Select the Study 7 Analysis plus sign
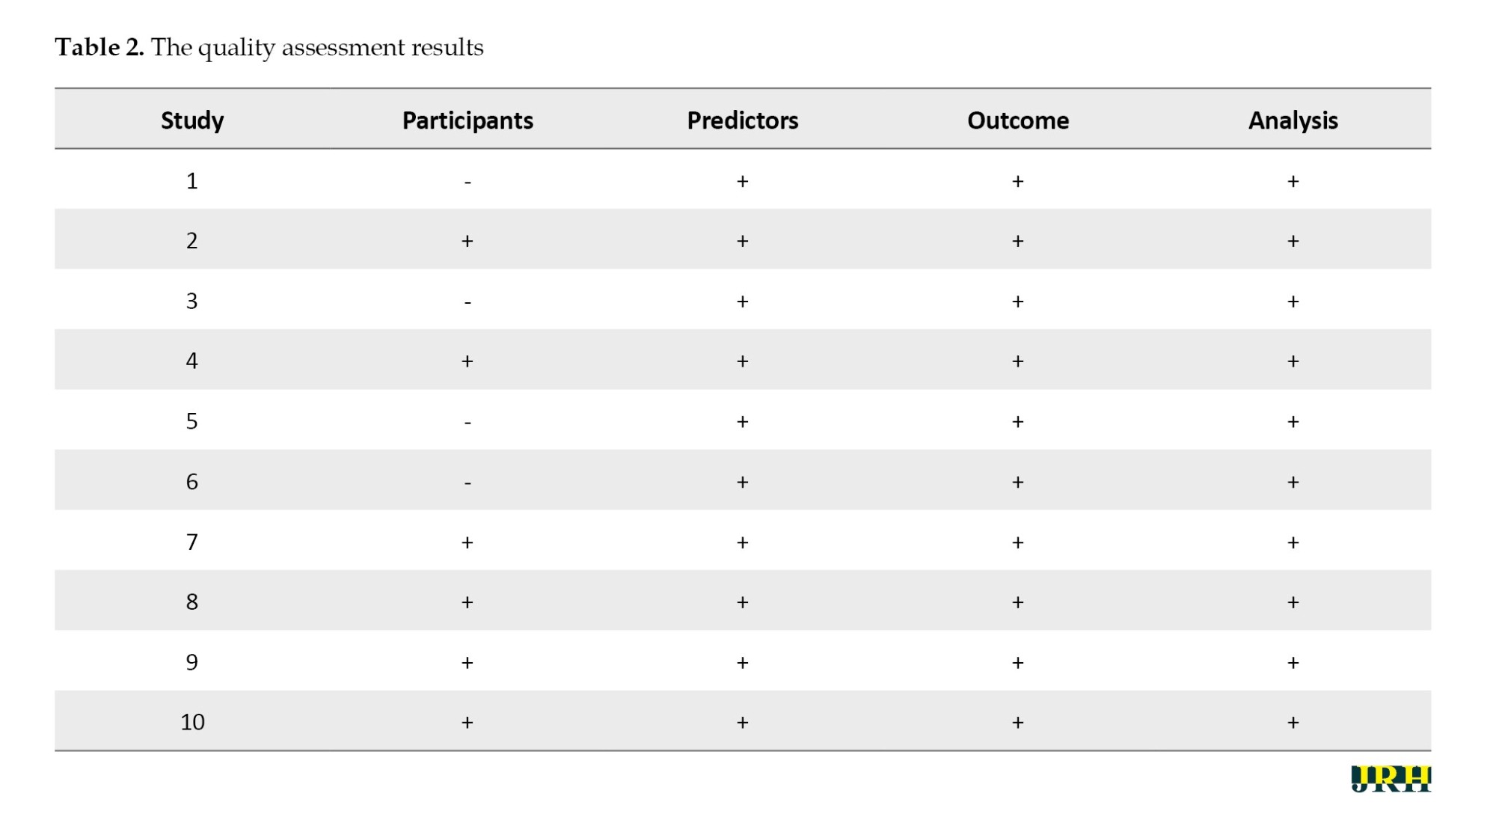Image resolution: width=1496 pixels, height=826 pixels. click(1293, 542)
